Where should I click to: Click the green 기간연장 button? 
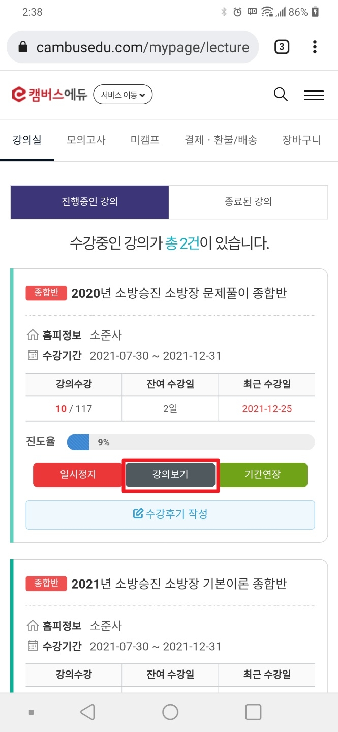point(263,475)
